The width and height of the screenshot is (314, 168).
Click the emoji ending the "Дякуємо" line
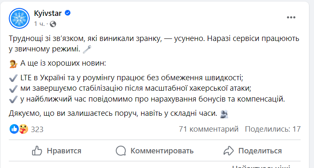[x=224, y=113]
